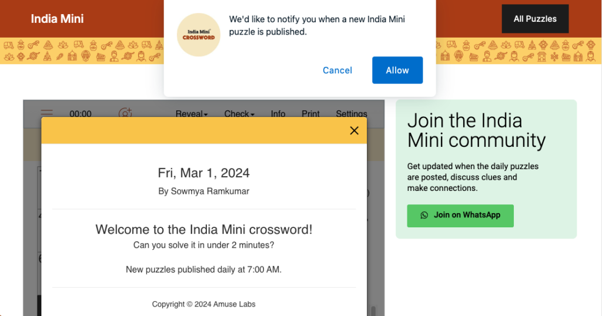602x316 pixels.
Task: Open puzzle Settings
Action: click(352, 114)
